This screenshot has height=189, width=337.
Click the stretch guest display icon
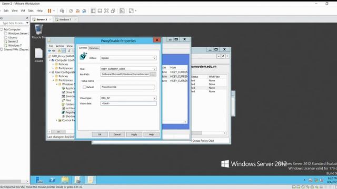coord(131,10)
